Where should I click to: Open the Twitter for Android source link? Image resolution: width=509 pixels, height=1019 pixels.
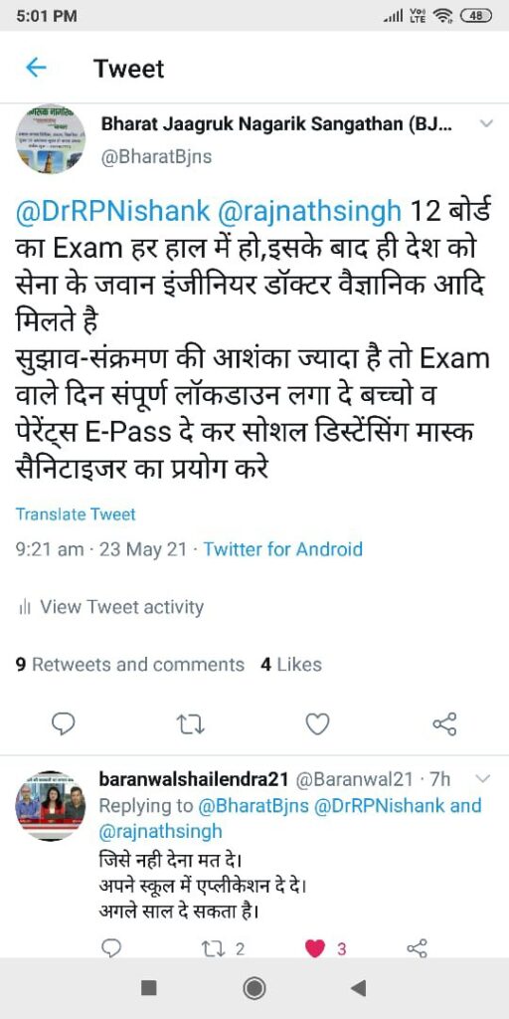click(x=283, y=549)
